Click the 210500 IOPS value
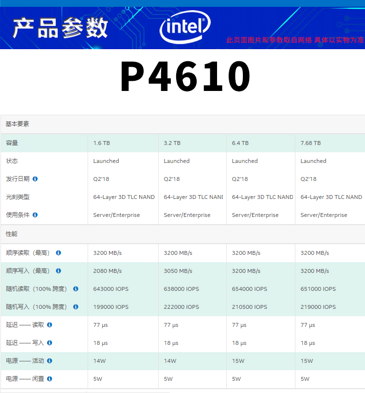The width and height of the screenshot is (365, 393). tap(249, 307)
